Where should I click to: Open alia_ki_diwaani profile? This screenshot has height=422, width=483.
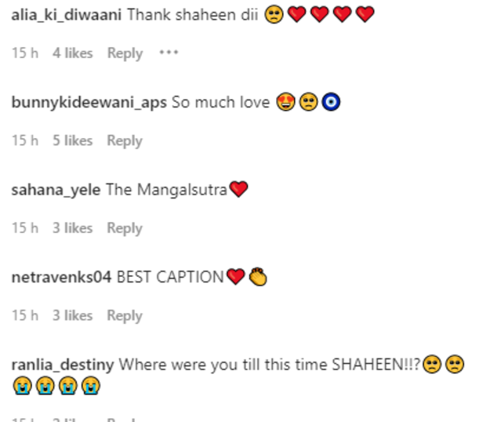67,15
